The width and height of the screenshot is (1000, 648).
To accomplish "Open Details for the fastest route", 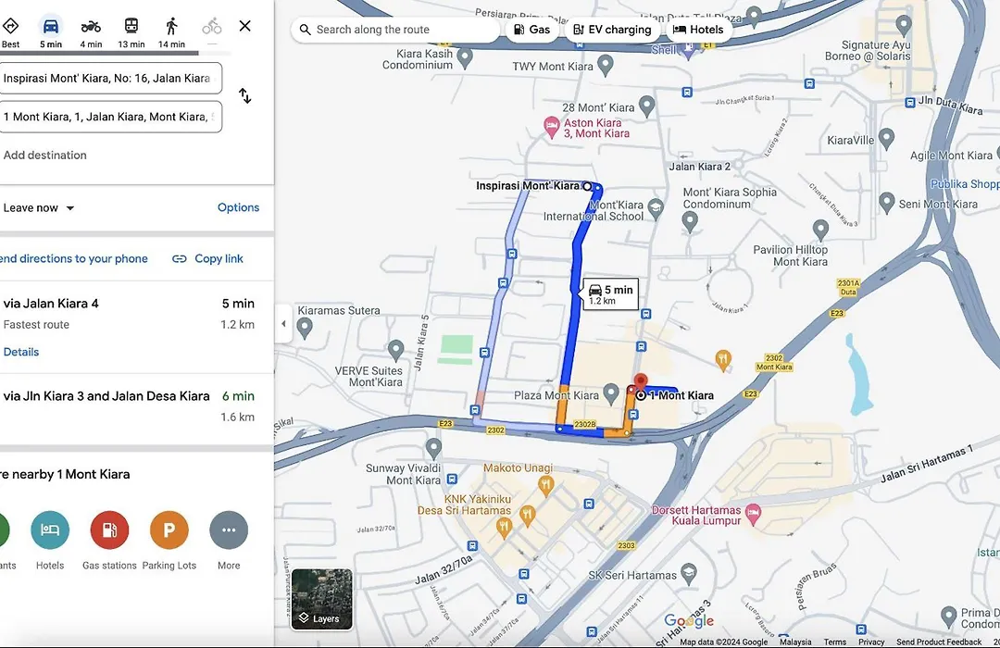I will 21,352.
